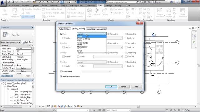Uncheck Itemize every instance checkbox

(61, 77)
